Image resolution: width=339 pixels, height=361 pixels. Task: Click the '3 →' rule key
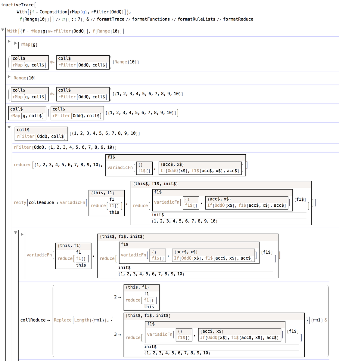click(117, 334)
